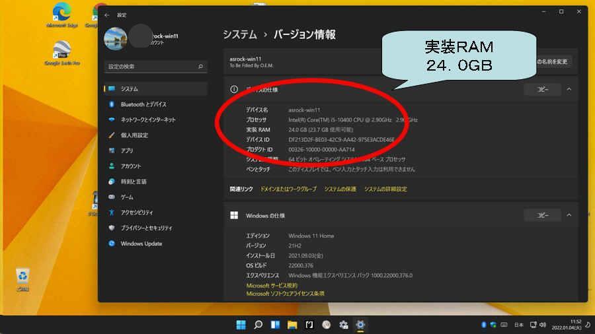Image resolution: width=595 pixels, height=334 pixels.
Task: Copy the device specifications with コピー
Action: click(542, 89)
